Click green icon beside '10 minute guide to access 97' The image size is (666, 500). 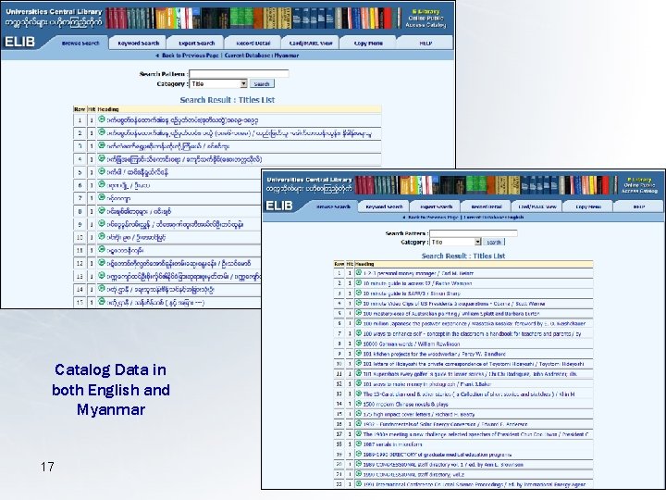point(359,282)
